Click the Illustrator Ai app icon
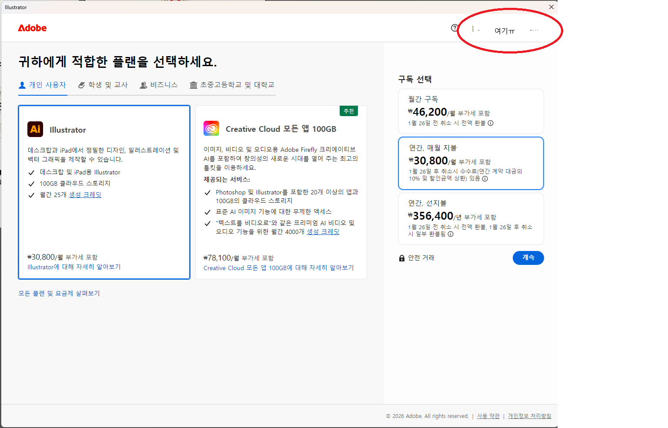 (x=35, y=129)
